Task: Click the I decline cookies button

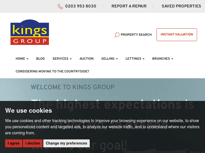Action: click(x=33, y=143)
